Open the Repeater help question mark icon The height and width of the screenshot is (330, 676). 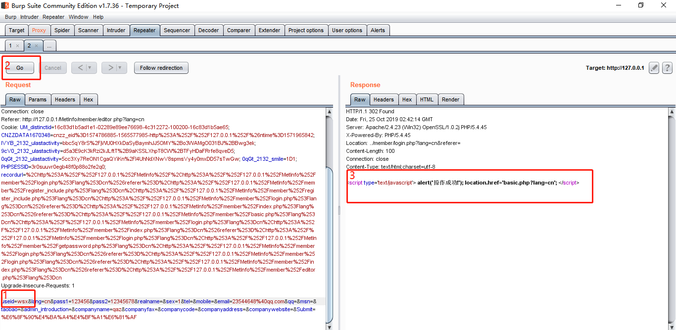[667, 68]
